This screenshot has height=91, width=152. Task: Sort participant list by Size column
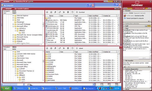point(66,16)
